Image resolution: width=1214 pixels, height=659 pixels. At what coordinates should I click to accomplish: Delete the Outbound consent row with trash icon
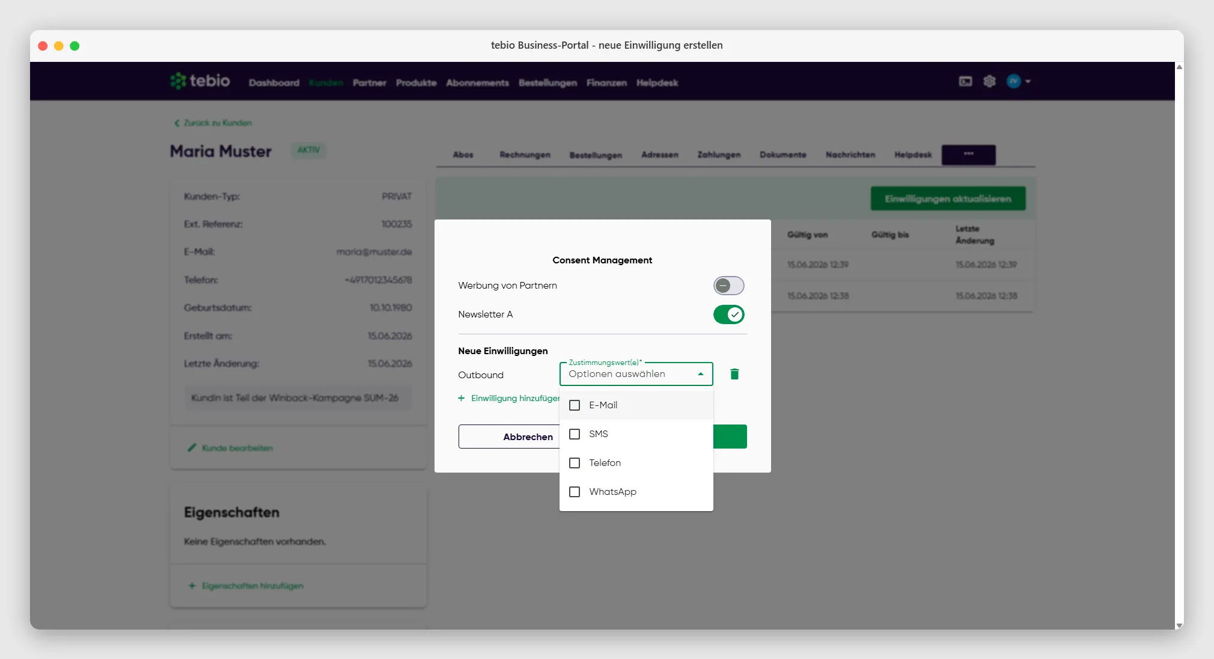tap(734, 374)
